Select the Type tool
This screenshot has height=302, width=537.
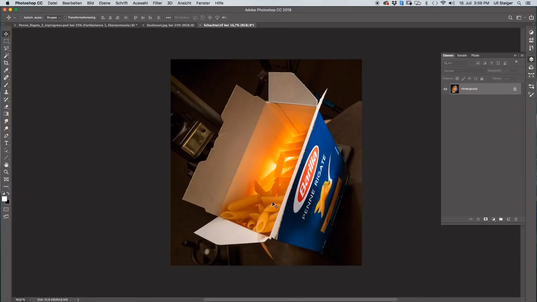pyautogui.click(x=6, y=143)
